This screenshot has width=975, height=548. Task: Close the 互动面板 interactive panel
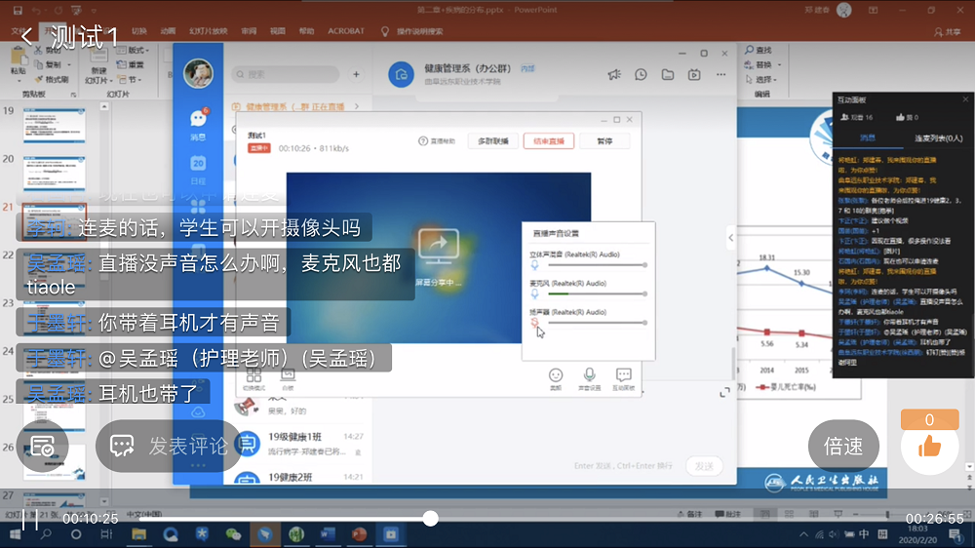pyautogui.click(x=965, y=99)
